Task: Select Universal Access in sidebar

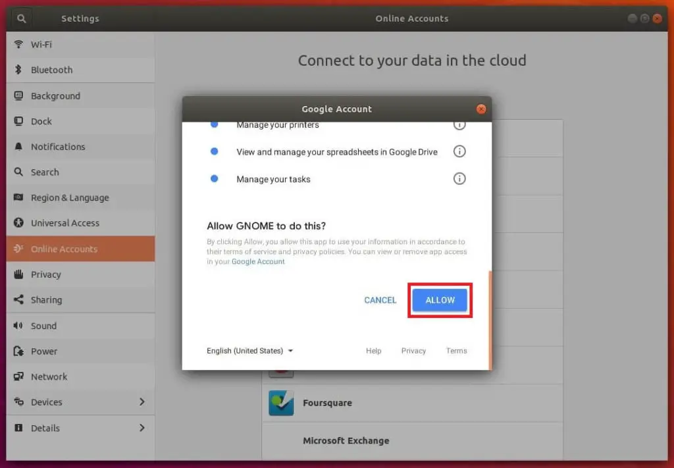Action: click(80, 223)
